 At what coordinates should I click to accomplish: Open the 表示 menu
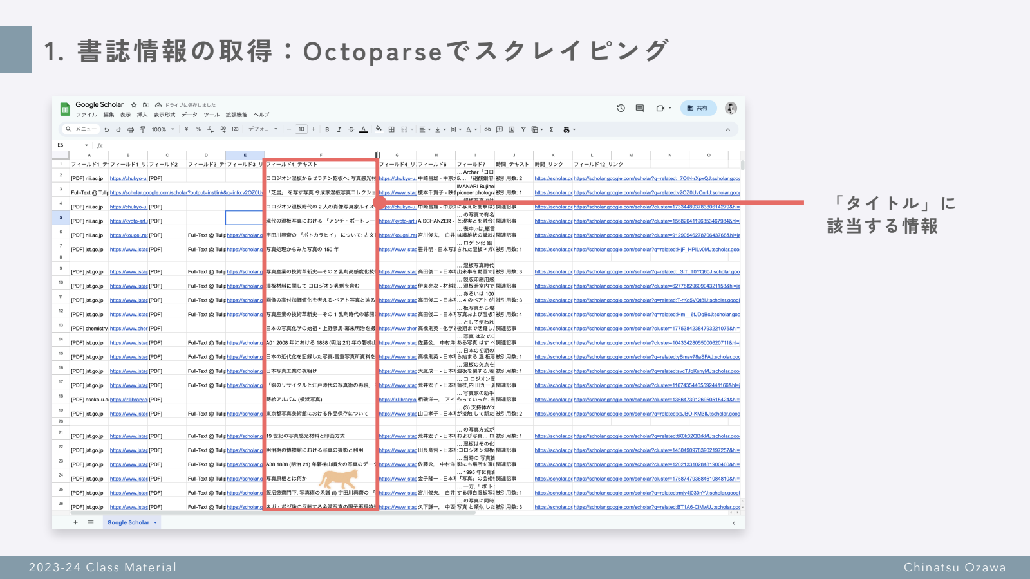[x=126, y=115]
